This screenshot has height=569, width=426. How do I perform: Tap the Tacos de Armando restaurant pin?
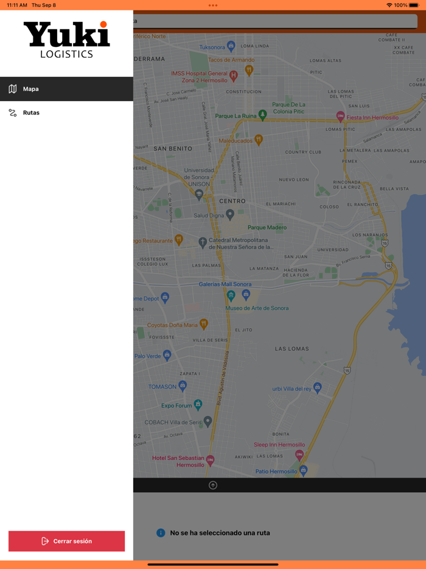coord(249,70)
